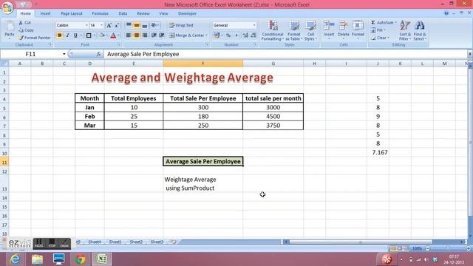
Task: Open Format cells menu
Action: [x=358, y=30]
